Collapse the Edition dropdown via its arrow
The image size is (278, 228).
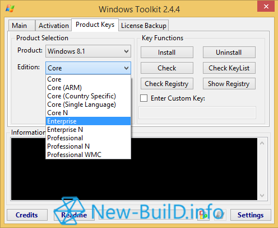tap(127, 68)
